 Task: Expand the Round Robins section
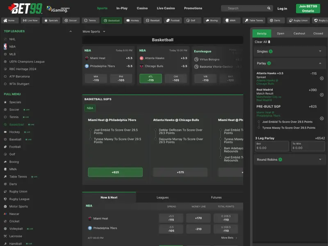(x=320, y=159)
